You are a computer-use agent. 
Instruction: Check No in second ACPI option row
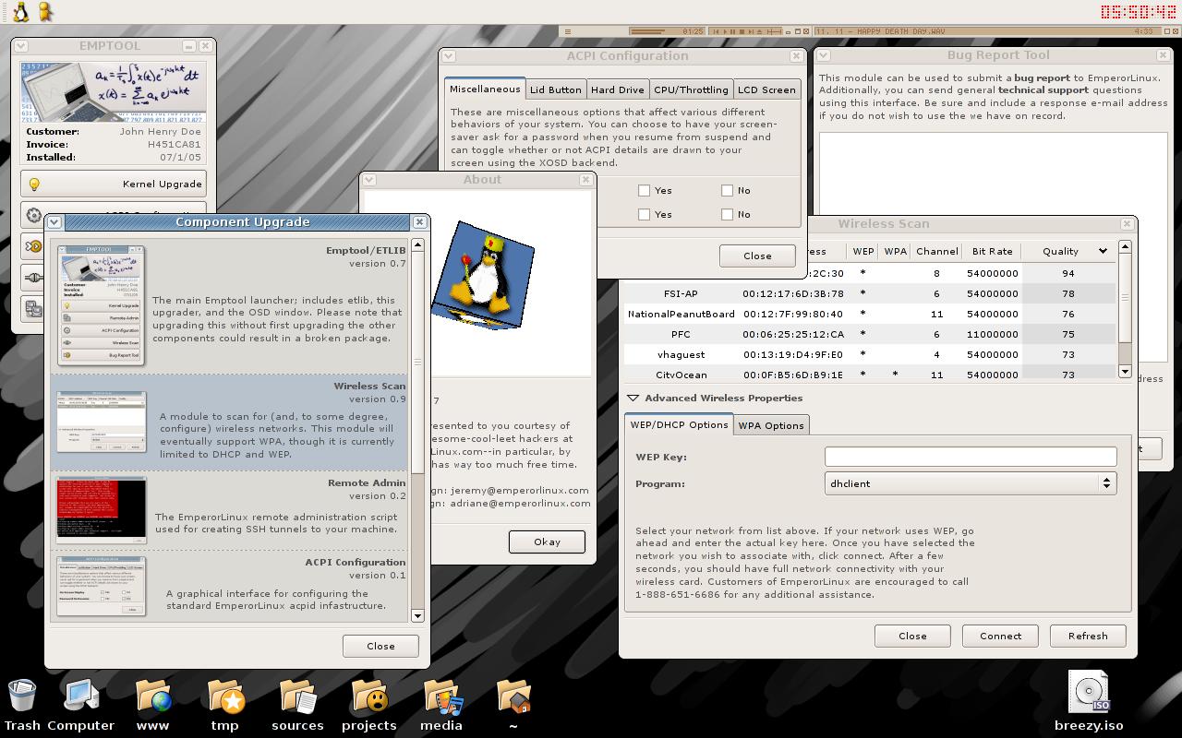coord(728,214)
